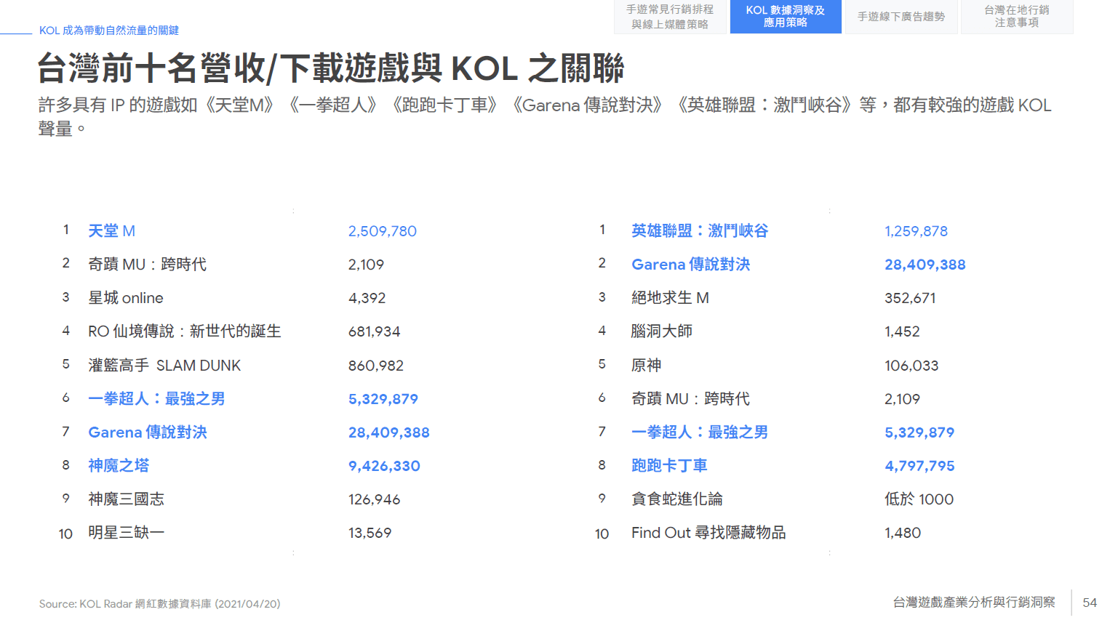Click 'Garena 傳說對決' in the rank 2 row
Image resolution: width=1118 pixels, height=628 pixels.
pyautogui.click(x=691, y=265)
